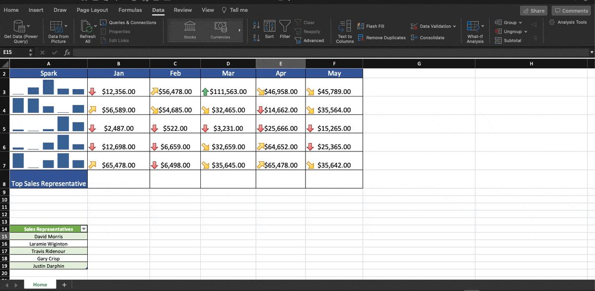
Task: Select column G header
Action: [419, 63]
